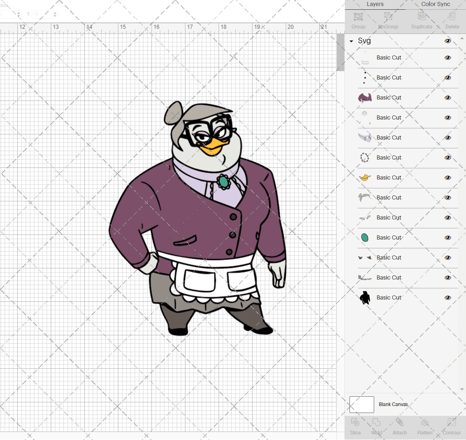Click Basic Cut text beside purple jacket
Viewport: 466px width, 440px height.
click(389, 98)
